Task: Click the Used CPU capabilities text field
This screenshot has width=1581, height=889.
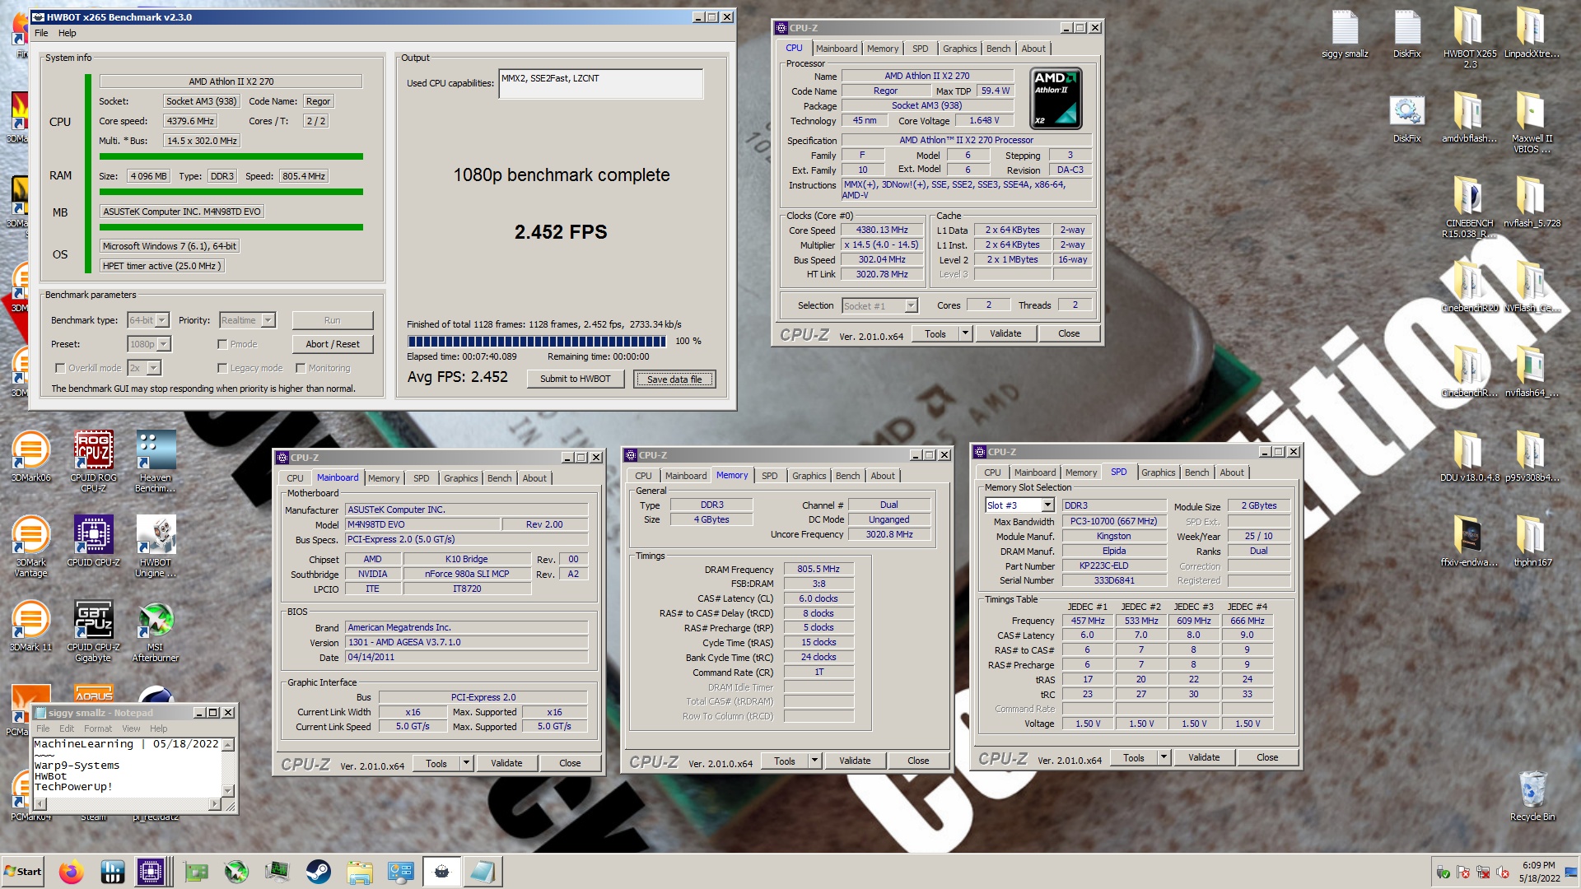Action: [x=600, y=84]
